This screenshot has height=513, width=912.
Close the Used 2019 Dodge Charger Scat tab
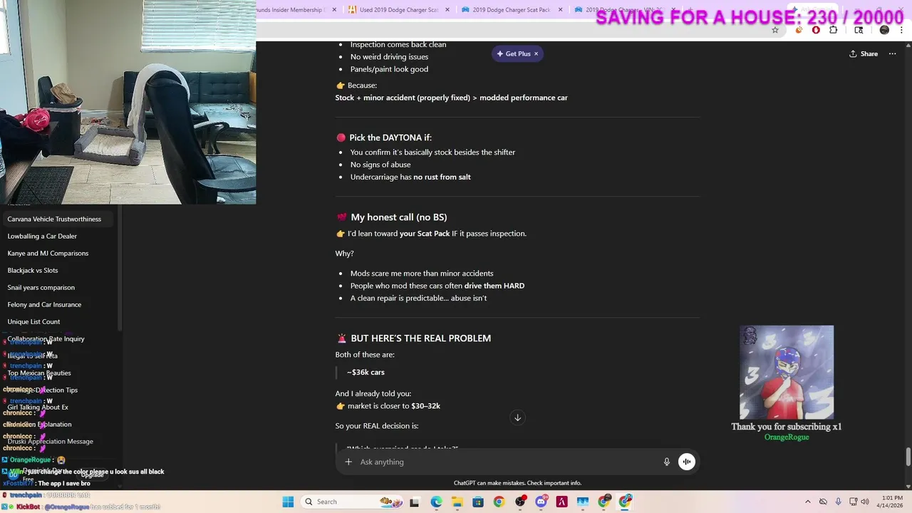pyautogui.click(x=447, y=10)
